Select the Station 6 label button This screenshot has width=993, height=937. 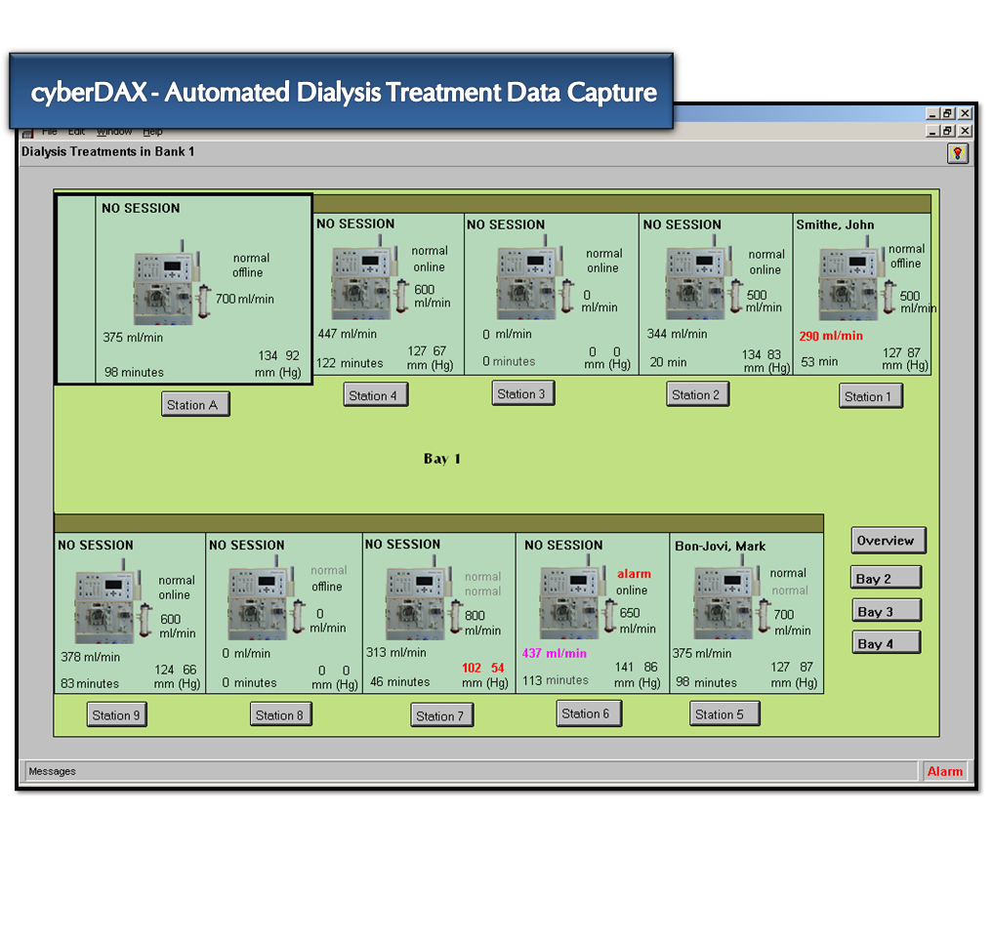(589, 713)
